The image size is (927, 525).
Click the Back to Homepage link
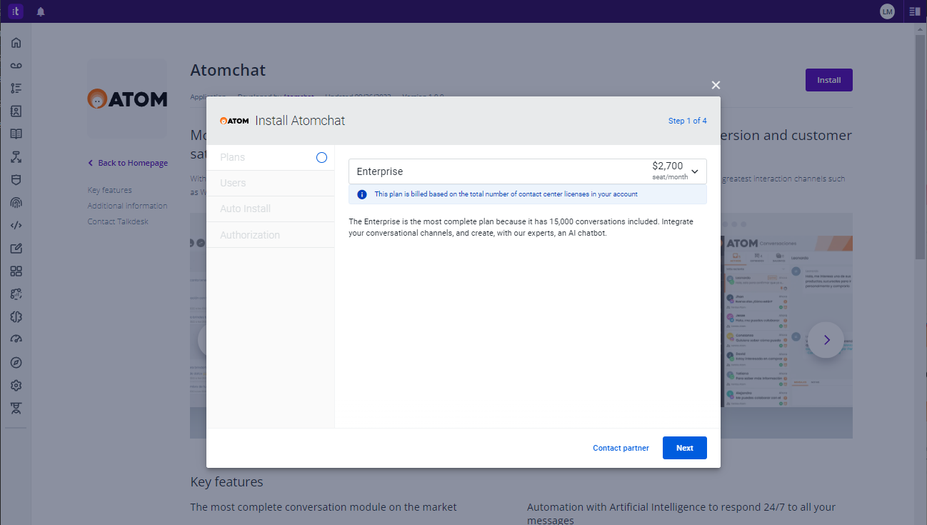(x=132, y=163)
